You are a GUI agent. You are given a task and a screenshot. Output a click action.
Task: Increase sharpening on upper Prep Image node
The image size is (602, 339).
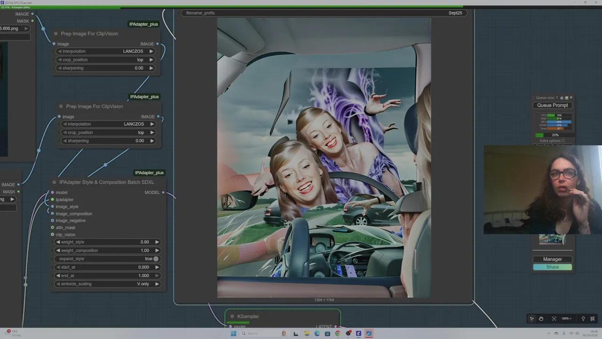[x=151, y=68]
